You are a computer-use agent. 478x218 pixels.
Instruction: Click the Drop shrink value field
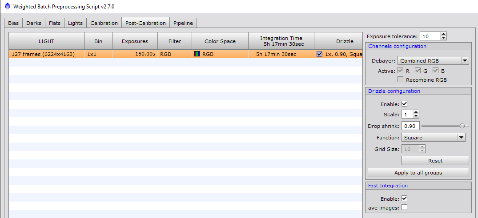pos(410,126)
